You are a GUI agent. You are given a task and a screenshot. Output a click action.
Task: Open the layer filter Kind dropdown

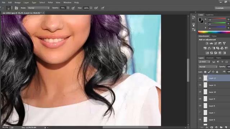pos(204,62)
